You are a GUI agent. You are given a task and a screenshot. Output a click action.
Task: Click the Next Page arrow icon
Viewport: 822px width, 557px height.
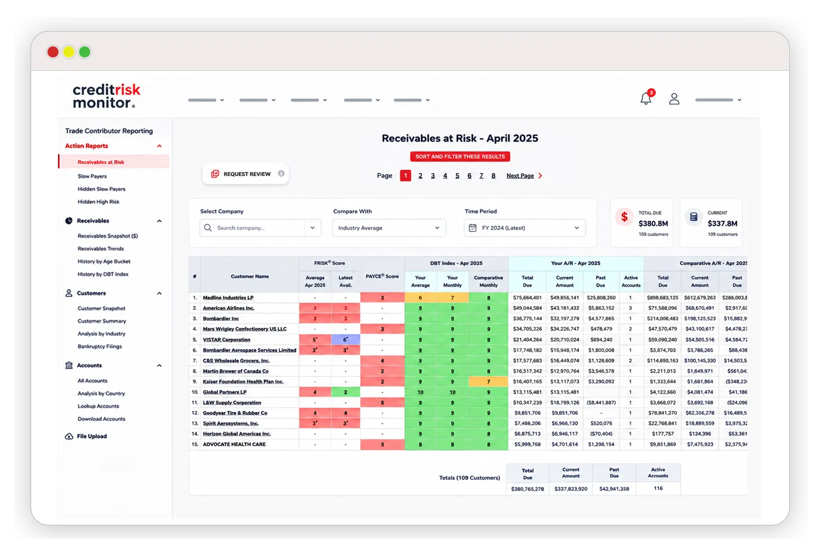coord(540,175)
